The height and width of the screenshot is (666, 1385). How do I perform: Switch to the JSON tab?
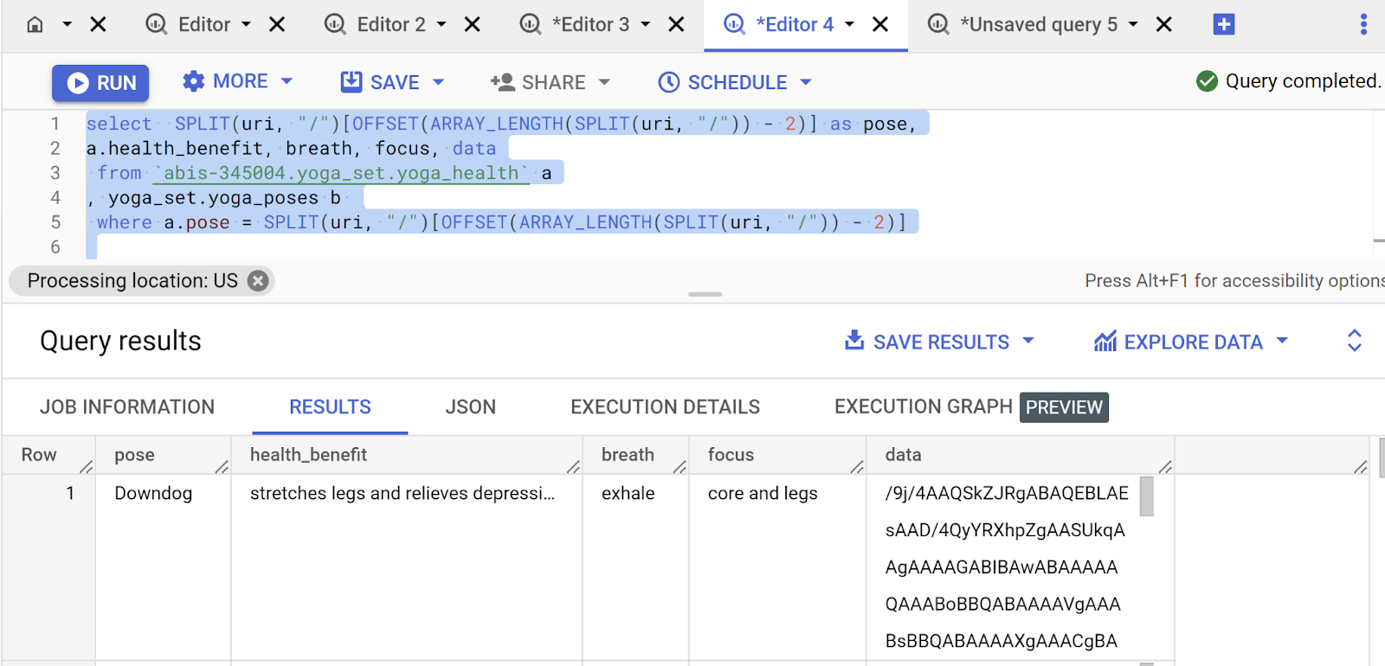pos(470,407)
